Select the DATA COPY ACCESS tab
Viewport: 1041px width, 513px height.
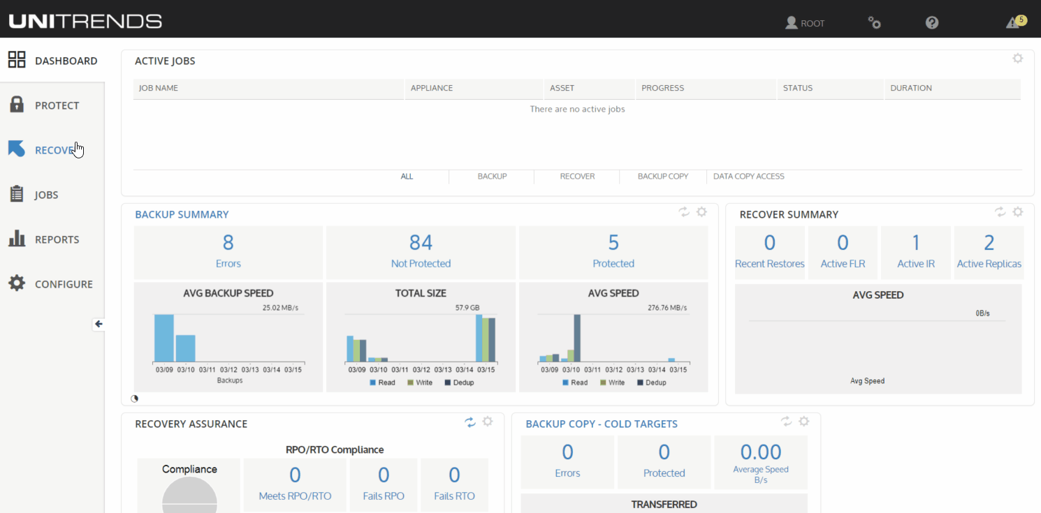[748, 177]
